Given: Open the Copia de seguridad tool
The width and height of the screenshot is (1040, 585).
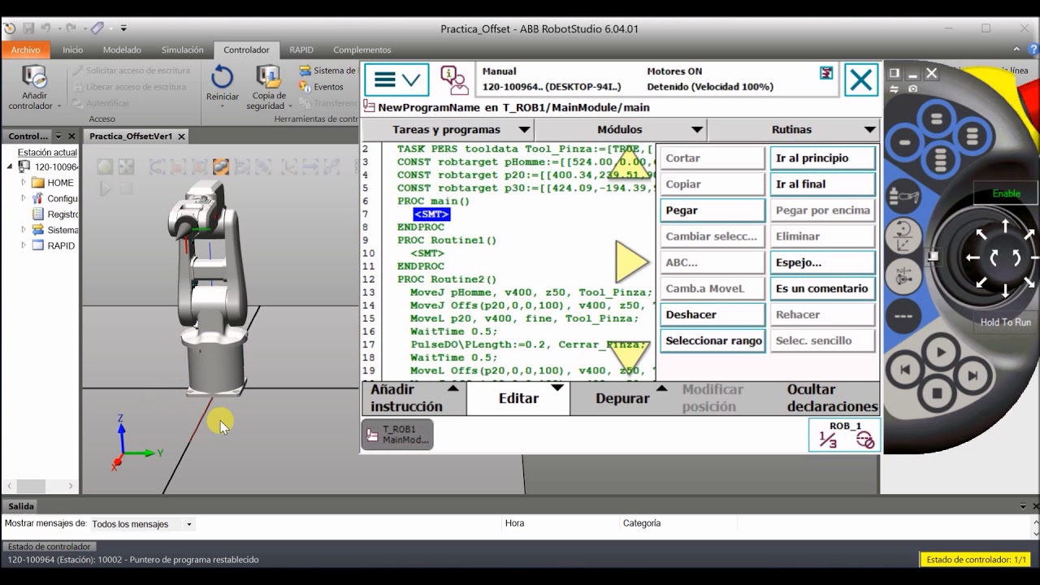Looking at the screenshot, I should pos(268,80).
